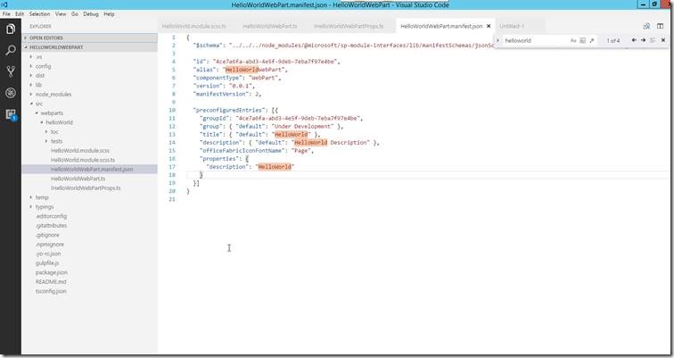Collapse the HELLOWORLDWEBPART section
The image size is (674, 358).
coord(89,47)
